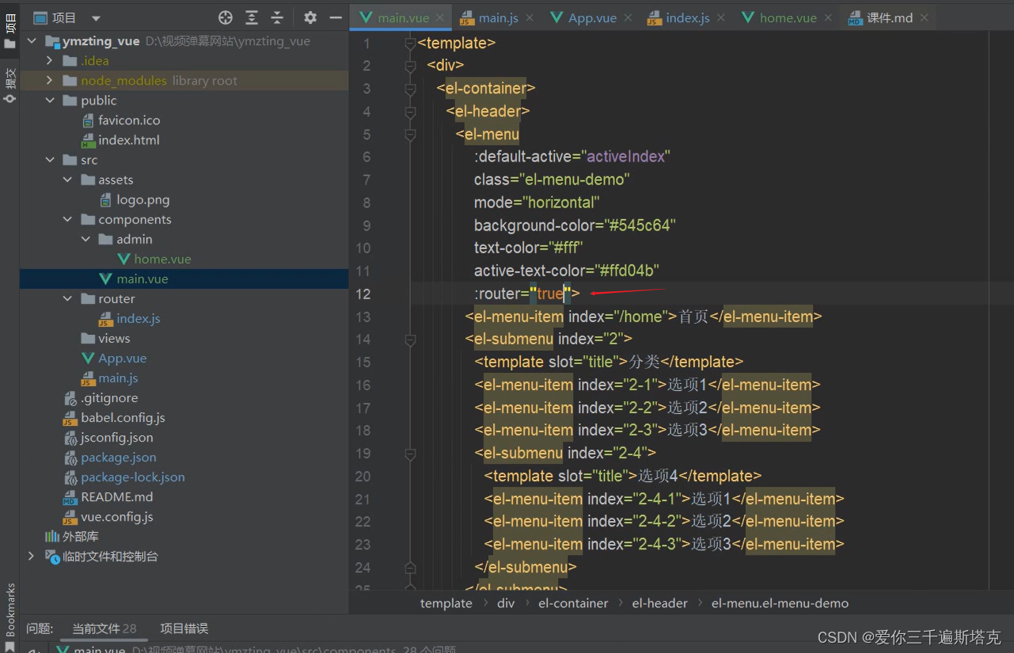Toggle fold marker on el-menu line 5
This screenshot has width=1014, height=653.
point(410,135)
